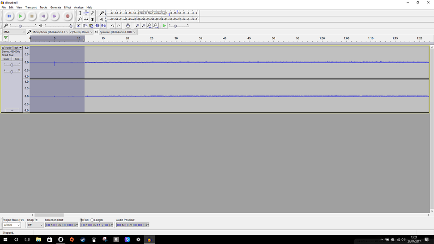Open the File menu
434x244 pixels.
4,8
